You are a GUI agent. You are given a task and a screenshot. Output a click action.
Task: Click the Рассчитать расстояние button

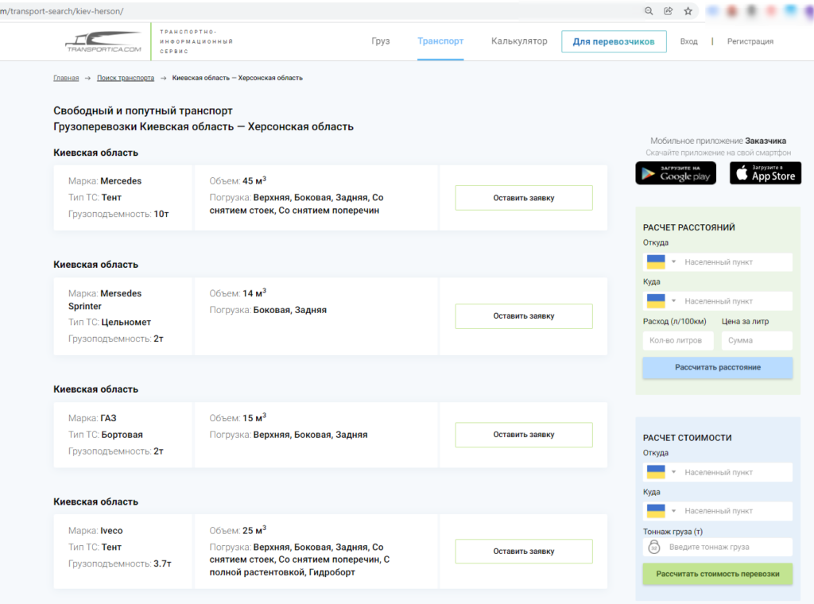pos(718,367)
